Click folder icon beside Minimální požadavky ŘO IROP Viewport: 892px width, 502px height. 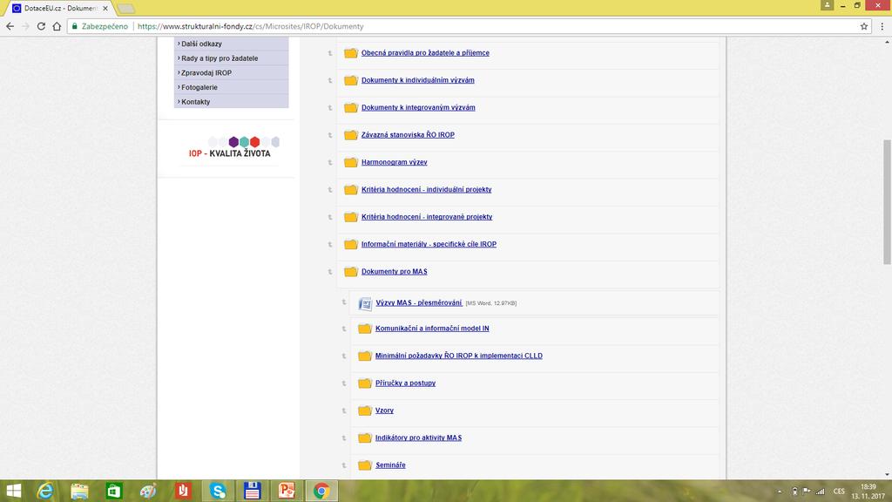pyautogui.click(x=365, y=356)
